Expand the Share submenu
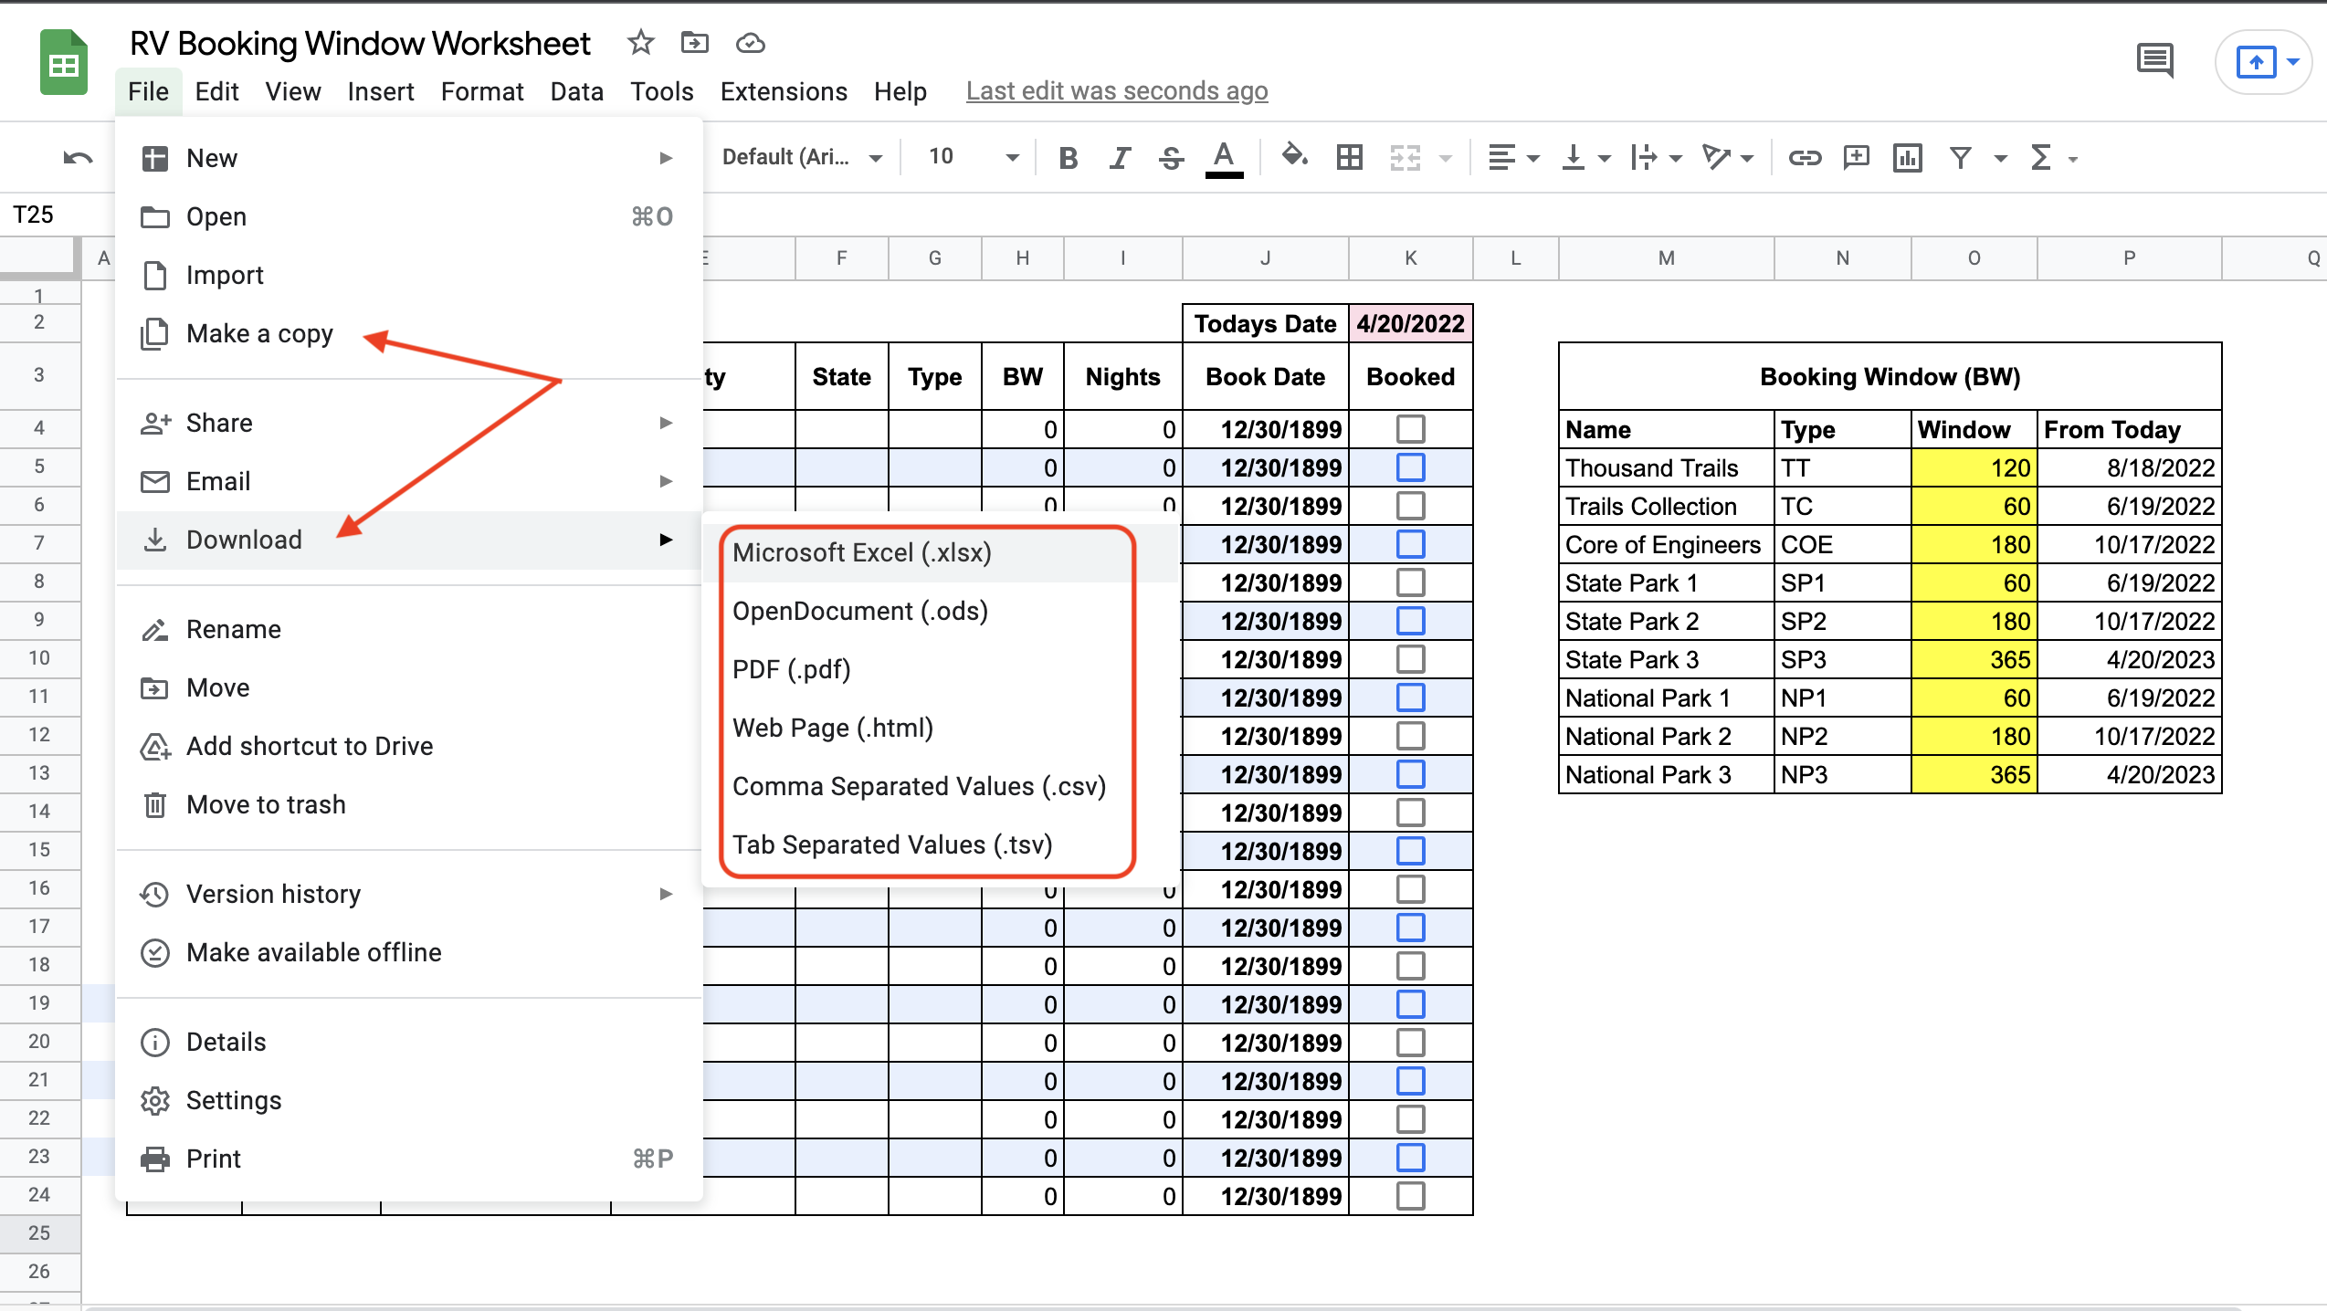Screen dimensions: 2327x1311 click(409, 423)
